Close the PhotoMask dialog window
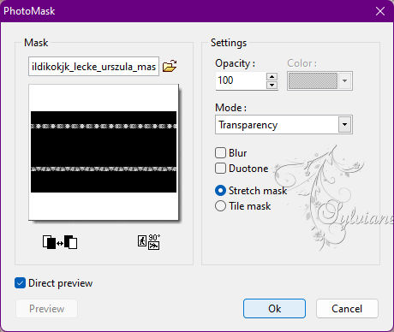 (380, 11)
